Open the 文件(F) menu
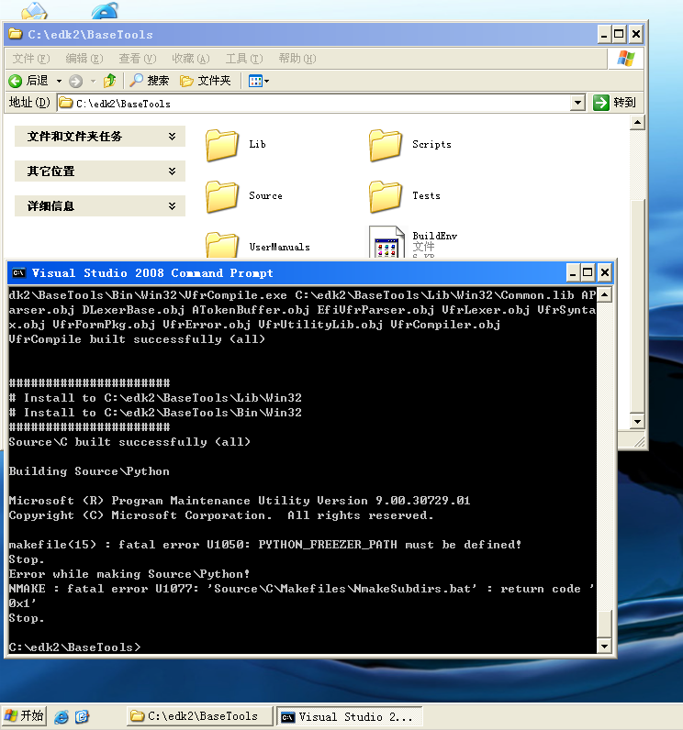 point(30,59)
